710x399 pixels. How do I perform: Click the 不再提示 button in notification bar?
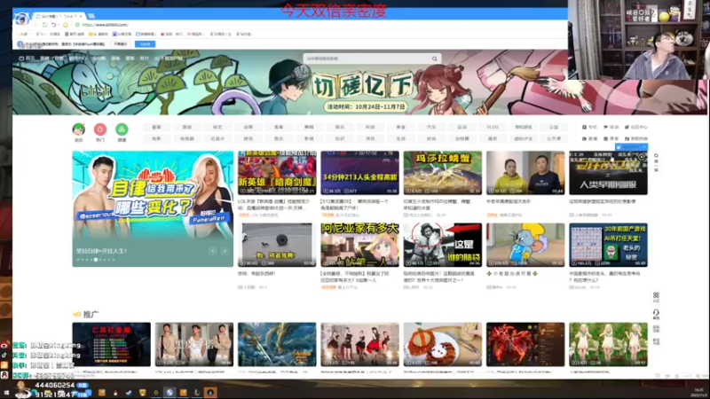point(120,43)
